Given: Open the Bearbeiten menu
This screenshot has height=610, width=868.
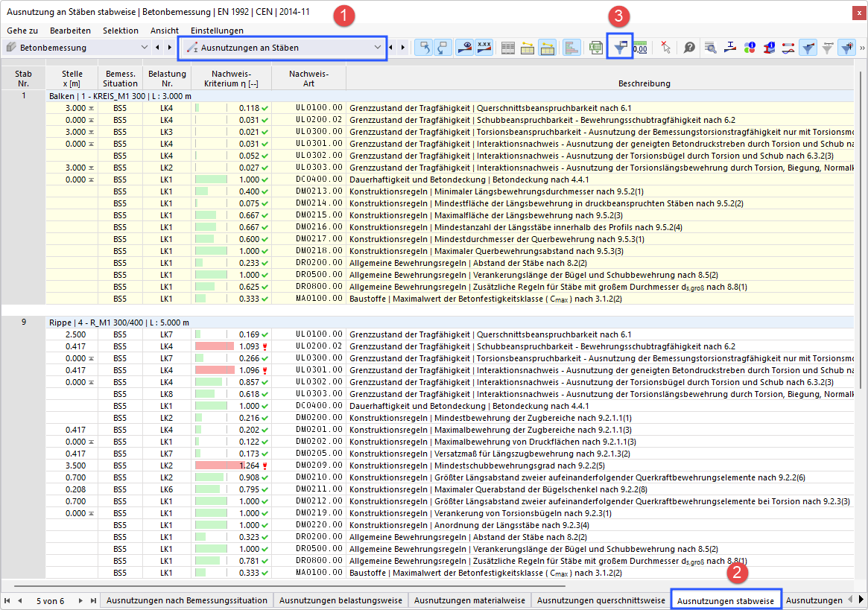Looking at the screenshot, I should [70, 31].
